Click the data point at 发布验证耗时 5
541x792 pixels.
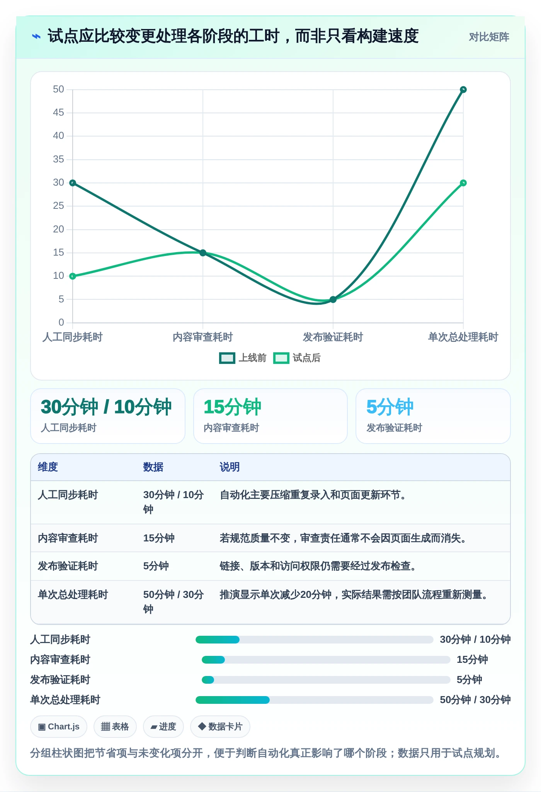(x=333, y=299)
